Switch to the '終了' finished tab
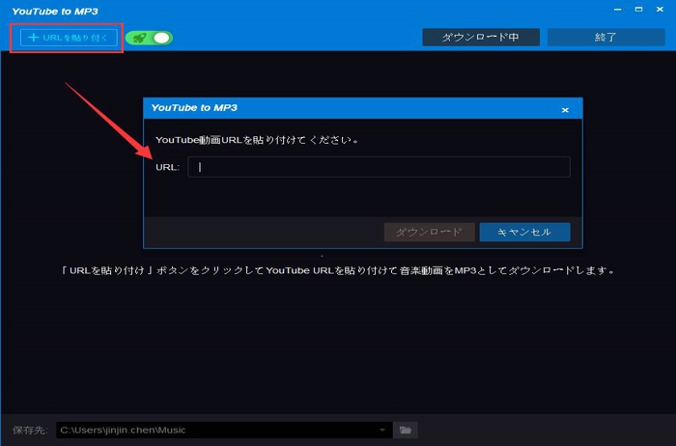The width and height of the screenshot is (676, 446). [606, 38]
